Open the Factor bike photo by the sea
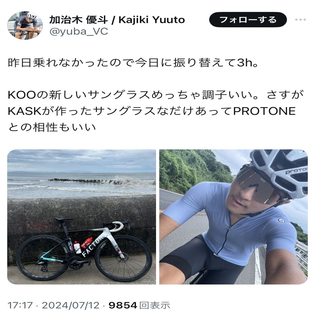315x315 pixels. 81,217
